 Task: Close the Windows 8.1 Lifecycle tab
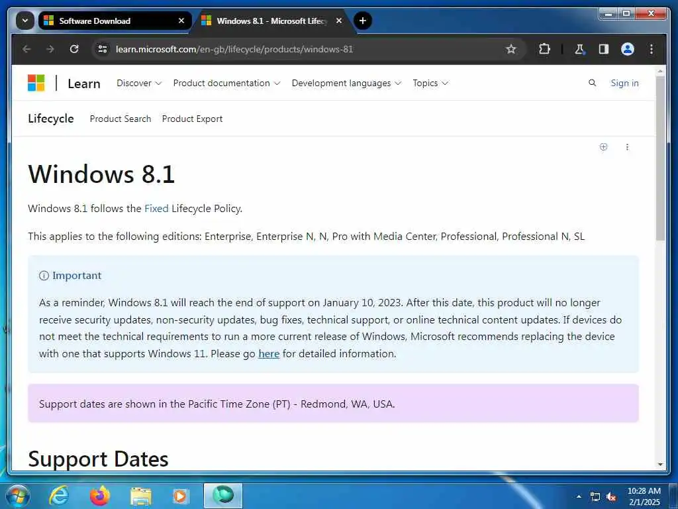(339, 21)
